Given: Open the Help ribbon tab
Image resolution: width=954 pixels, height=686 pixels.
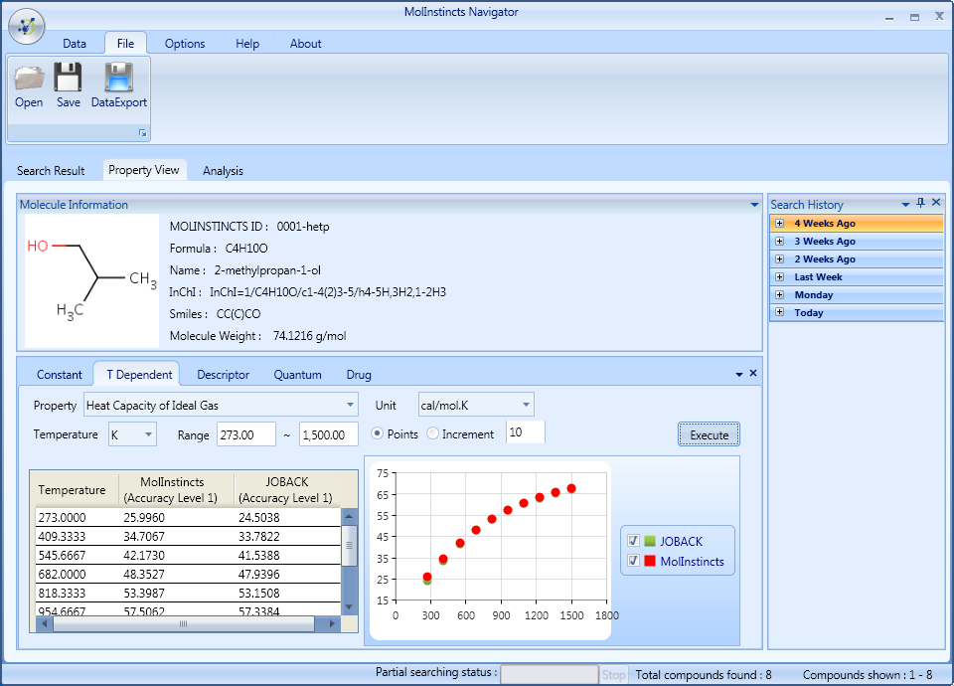Looking at the screenshot, I should click(x=247, y=44).
